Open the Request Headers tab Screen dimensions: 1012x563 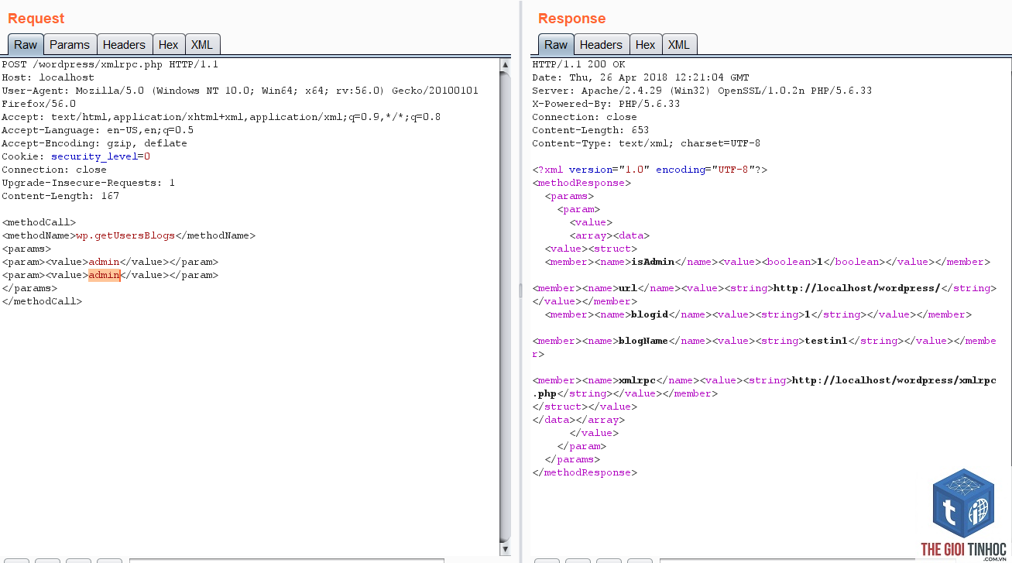[124, 45]
